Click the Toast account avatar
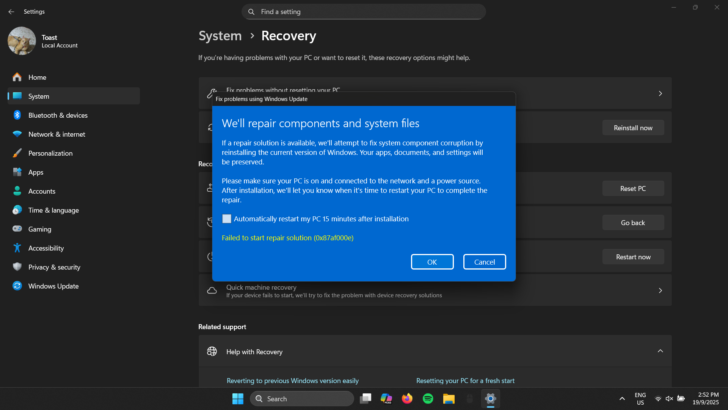Screen dimensions: 728x410 22,41
